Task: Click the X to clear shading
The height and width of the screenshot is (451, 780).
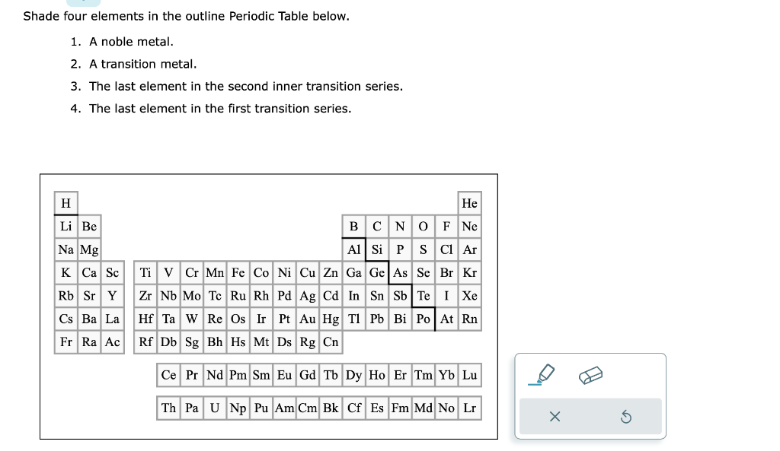Action: click(555, 417)
